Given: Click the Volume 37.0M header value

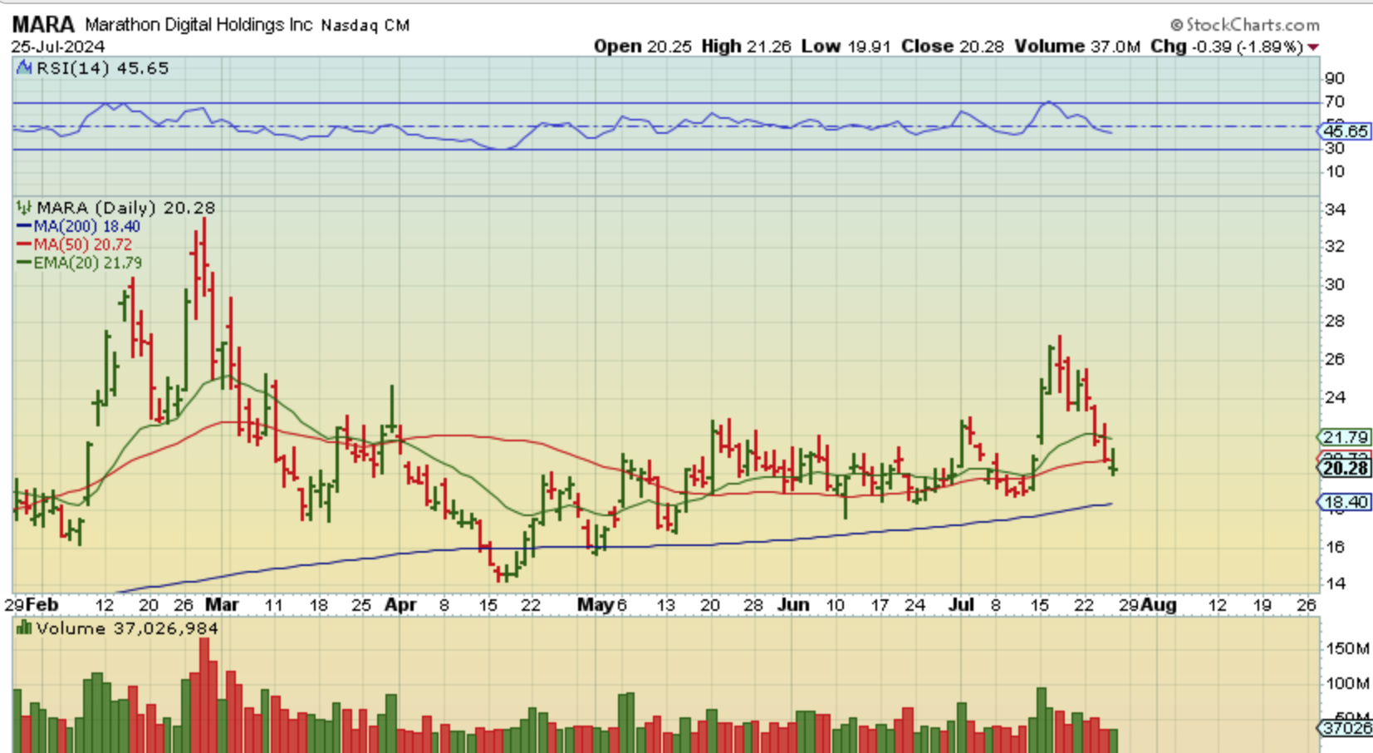Looking at the screenshot, I should [1077, 47].
